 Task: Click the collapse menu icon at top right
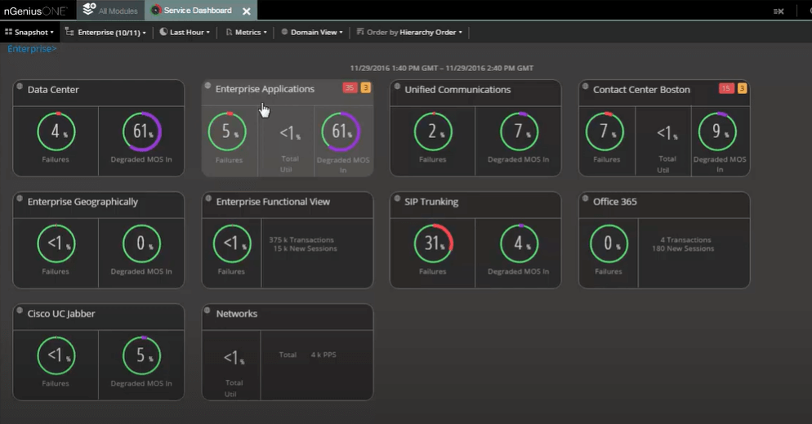779,11
